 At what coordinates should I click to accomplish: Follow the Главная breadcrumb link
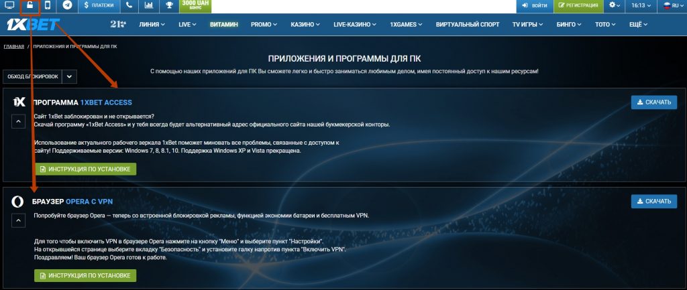pos(14,46)
